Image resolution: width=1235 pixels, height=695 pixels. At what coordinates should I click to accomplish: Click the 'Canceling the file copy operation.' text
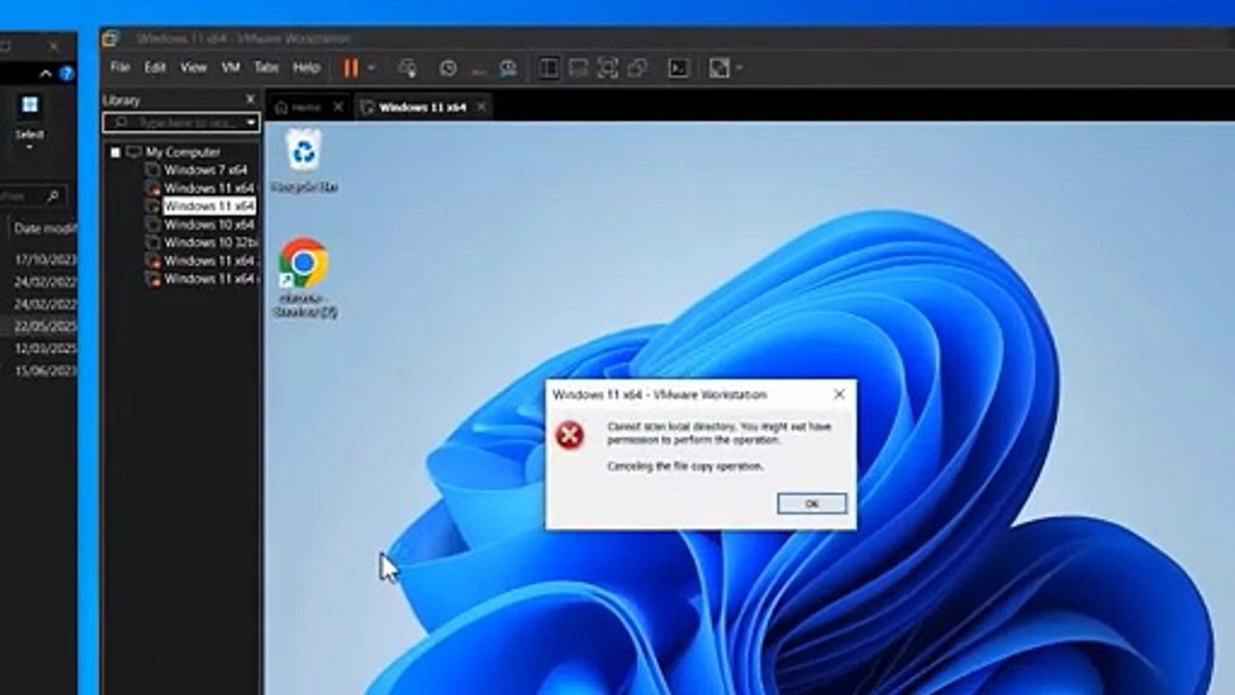click(x=685, y=466)
